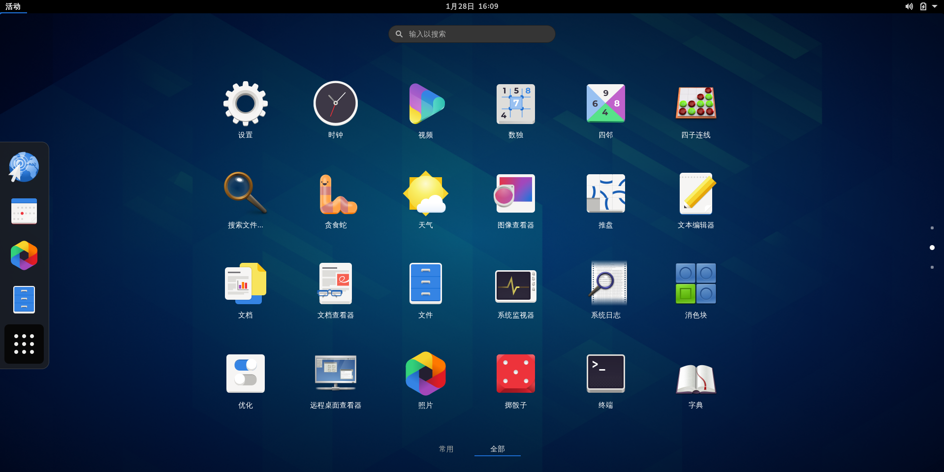Image resolution: width=944 pixels, height=472 pixels.
Task: Launch the 字典 (Dictionary) app
Action: tap(695, 379)
